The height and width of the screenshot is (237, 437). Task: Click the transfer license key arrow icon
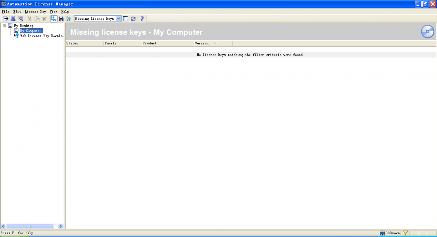pos(6,19)
